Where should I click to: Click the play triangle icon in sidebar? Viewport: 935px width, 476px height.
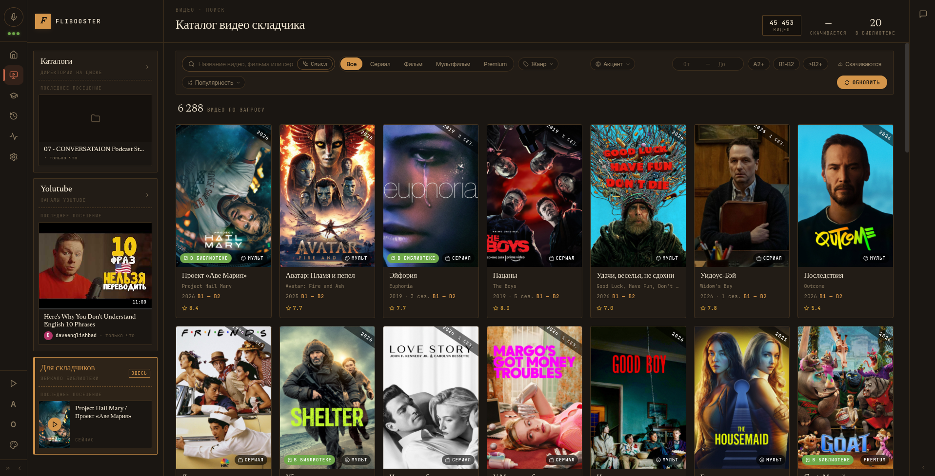14,383
